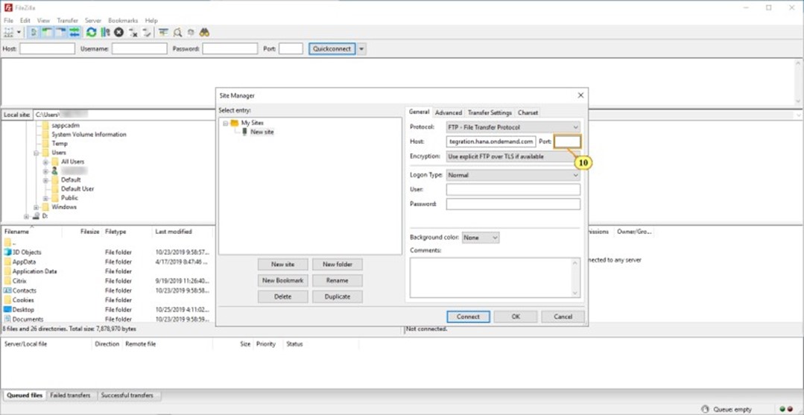The width and height of the screenshot is (804, 415).
Task: Click the disconnect from server icon
Action: [x=133, y=33]
